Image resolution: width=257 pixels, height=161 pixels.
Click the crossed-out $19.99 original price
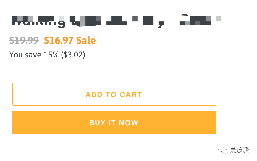click(x=24, y=40)
